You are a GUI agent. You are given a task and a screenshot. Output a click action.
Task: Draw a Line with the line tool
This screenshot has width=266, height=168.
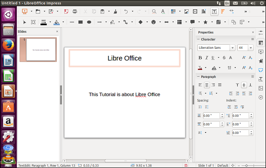point(72,22)
